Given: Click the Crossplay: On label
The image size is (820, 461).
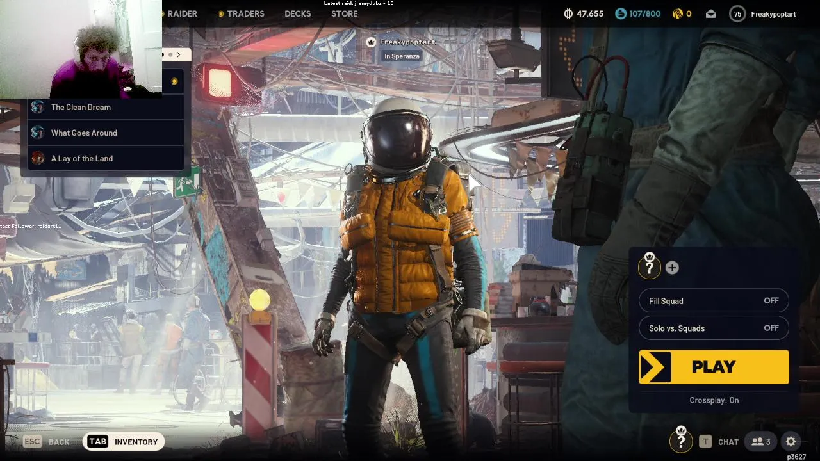Looking at the screenshot, I should click(714, 400).
